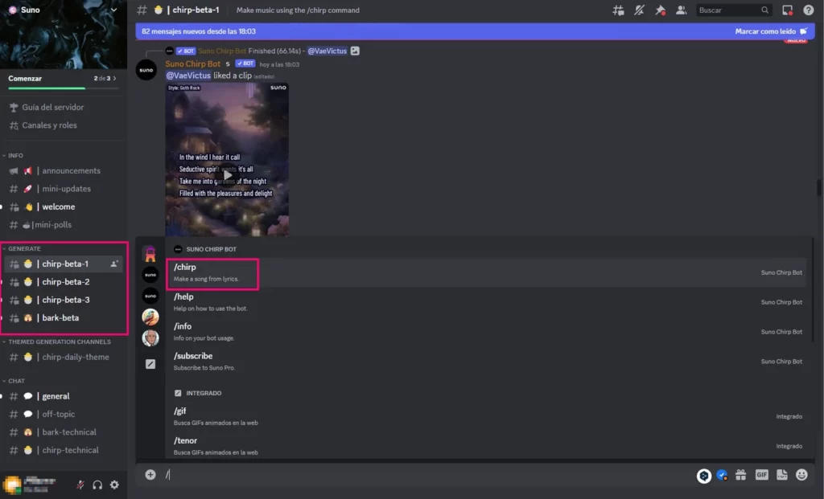
Task: Open Canales y roles
Action: [49, 125]
